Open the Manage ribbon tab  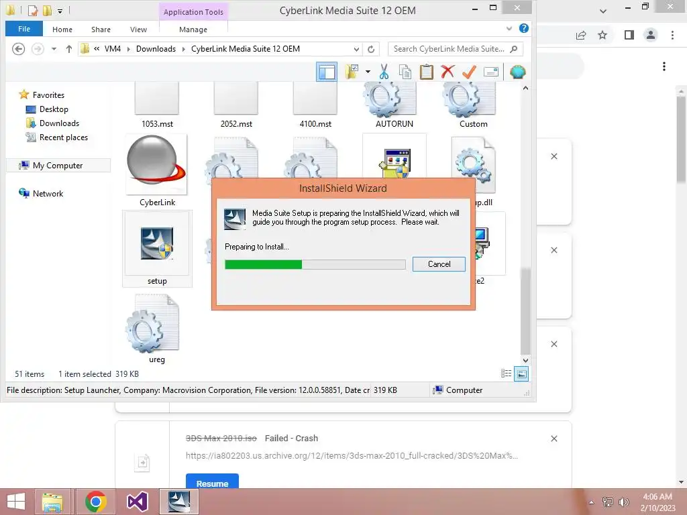click(193, 30)
